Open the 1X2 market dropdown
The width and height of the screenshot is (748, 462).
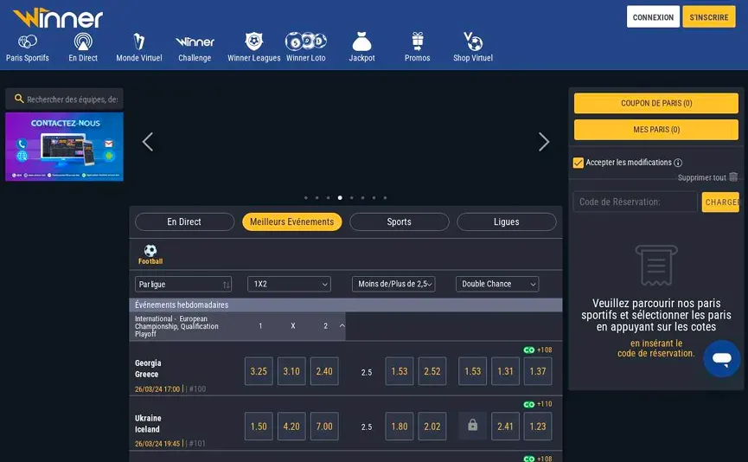tap(289, 284)
